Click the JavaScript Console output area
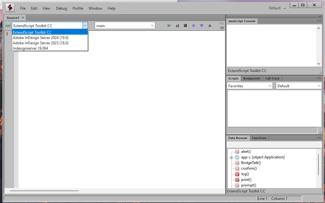The height and width of the screenshot is (203, 325). click(x=272, y=46)
